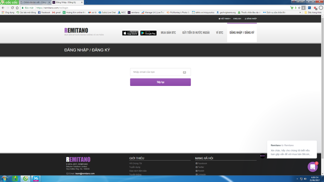The height and width of the screenshot is (182, 324).
Task: Open the gmail bookmark
Action: pyautogui.click(x=56, y=12)
